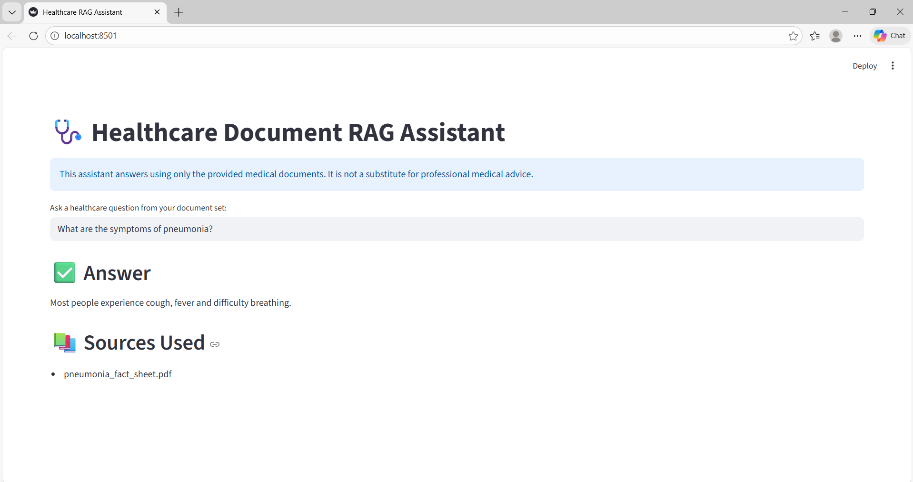
Task: Click the back navigation arrow
Action: coord(12,35)
